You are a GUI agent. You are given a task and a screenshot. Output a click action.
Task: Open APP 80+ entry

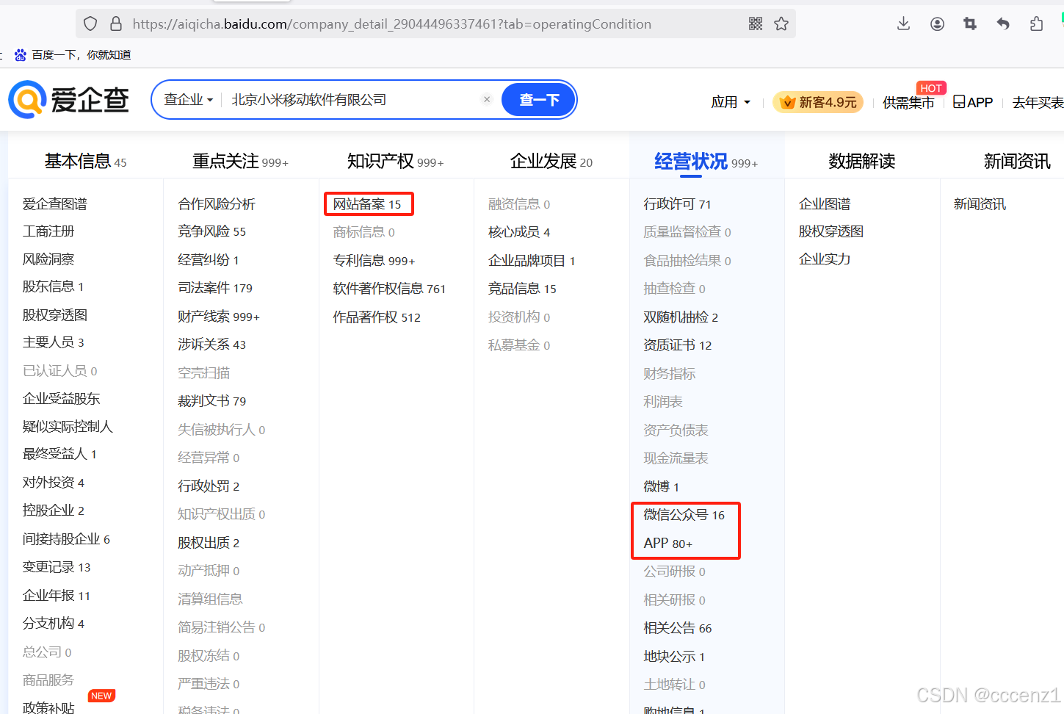[667, 544]
